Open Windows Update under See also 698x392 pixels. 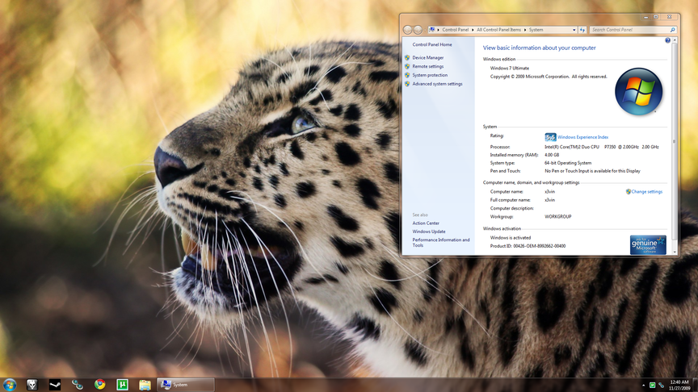pos(428,231)
